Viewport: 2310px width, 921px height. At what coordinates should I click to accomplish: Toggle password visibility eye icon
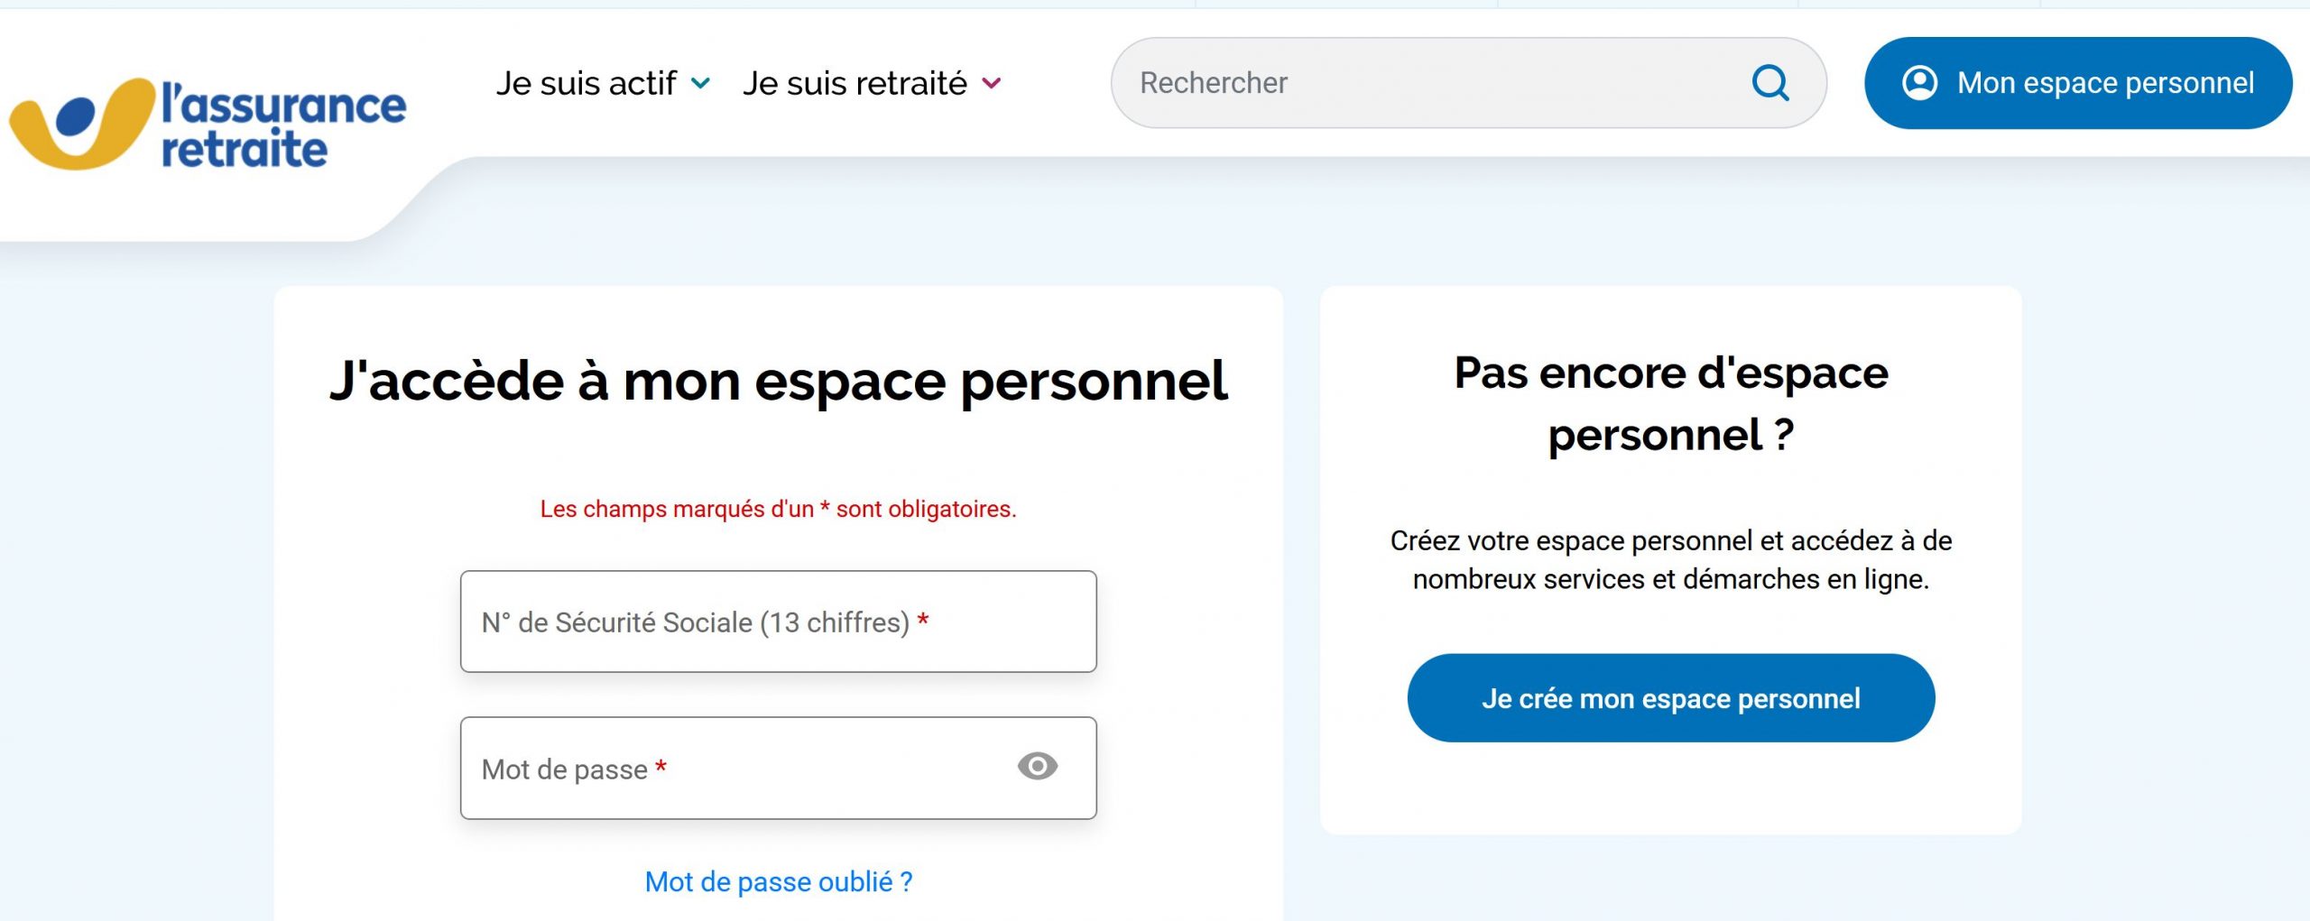[x=1037, y=767]
